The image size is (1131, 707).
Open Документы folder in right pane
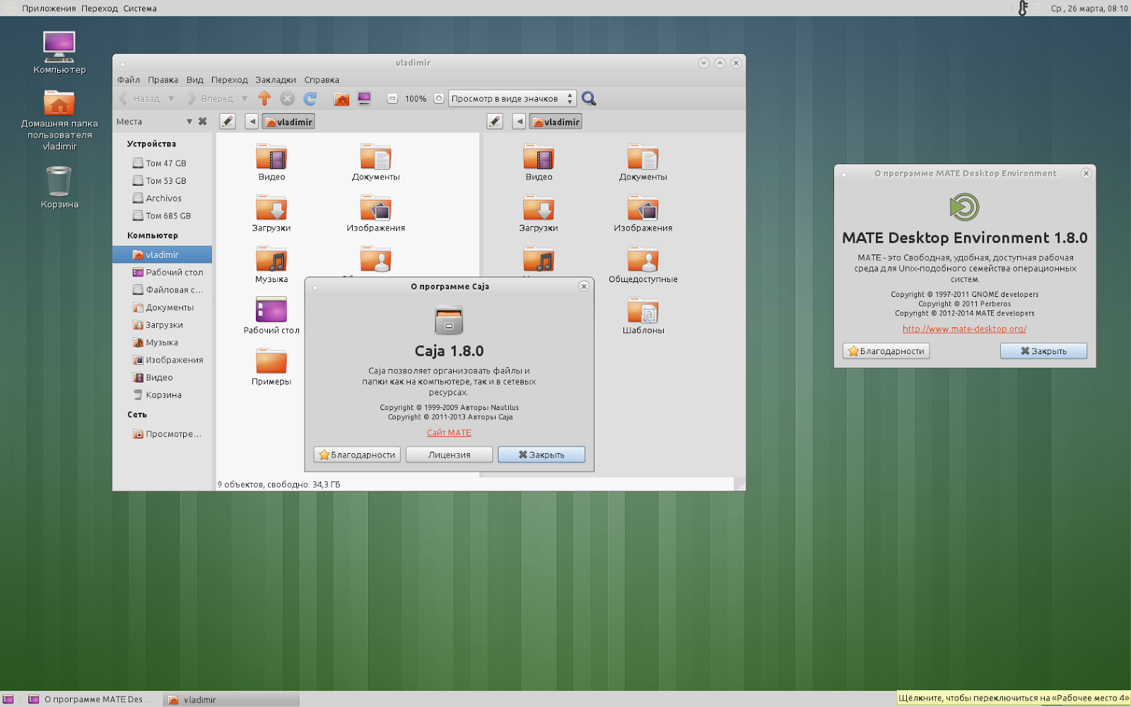point(643,162)
